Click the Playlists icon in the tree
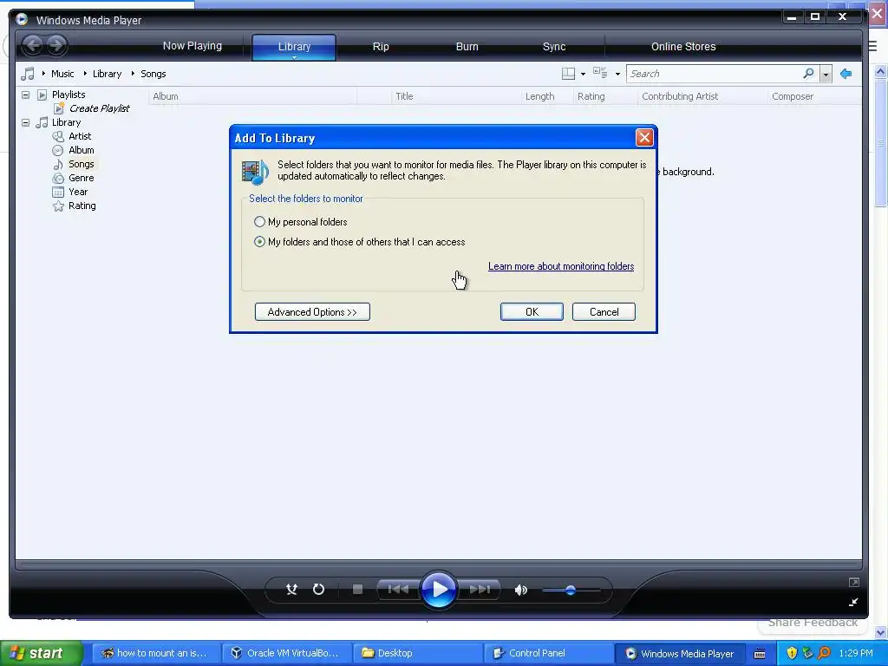The height and width of the screenshot is (666, 888). tap(42, 95)
